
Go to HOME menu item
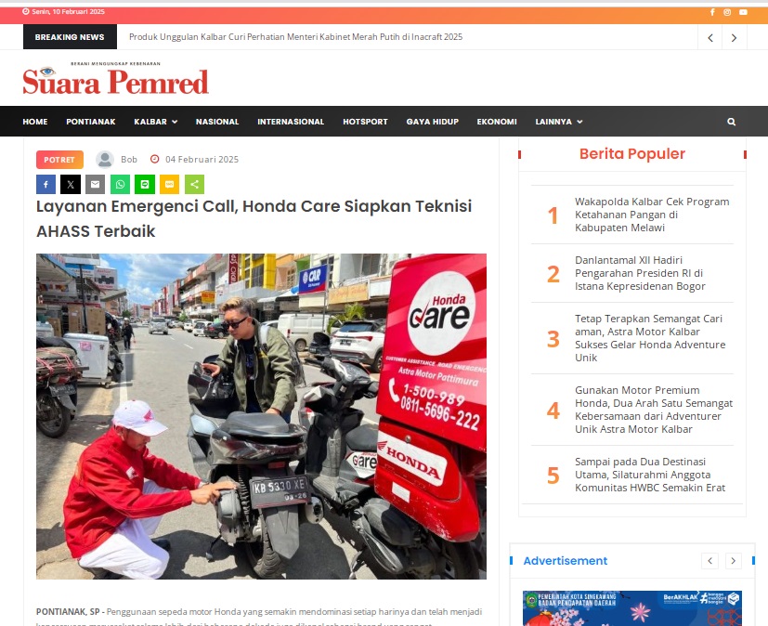click(x=35, y=122)
